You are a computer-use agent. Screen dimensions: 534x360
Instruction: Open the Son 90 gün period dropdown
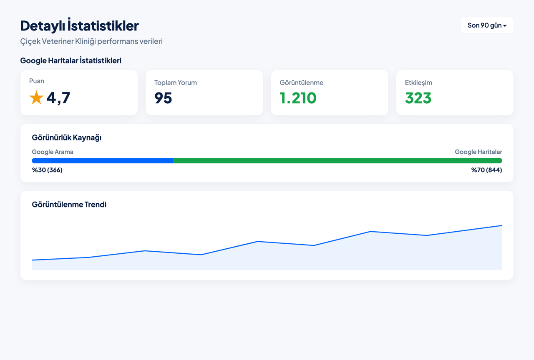487,25
